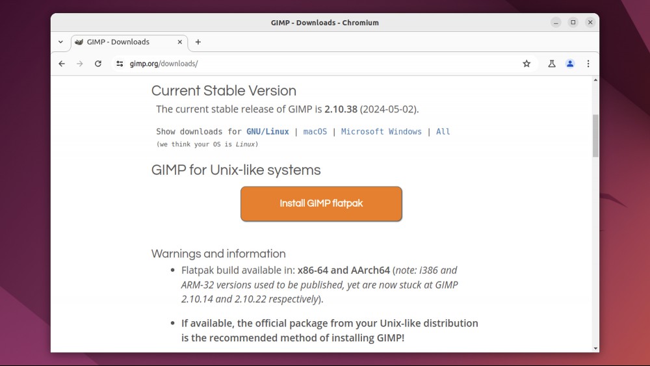Minimize the Chromium window
650x366 pixels.
tap(556, 22)
